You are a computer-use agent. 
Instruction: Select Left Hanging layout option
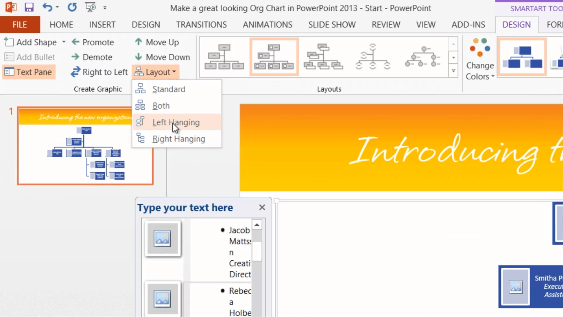(x=176, y=122)
